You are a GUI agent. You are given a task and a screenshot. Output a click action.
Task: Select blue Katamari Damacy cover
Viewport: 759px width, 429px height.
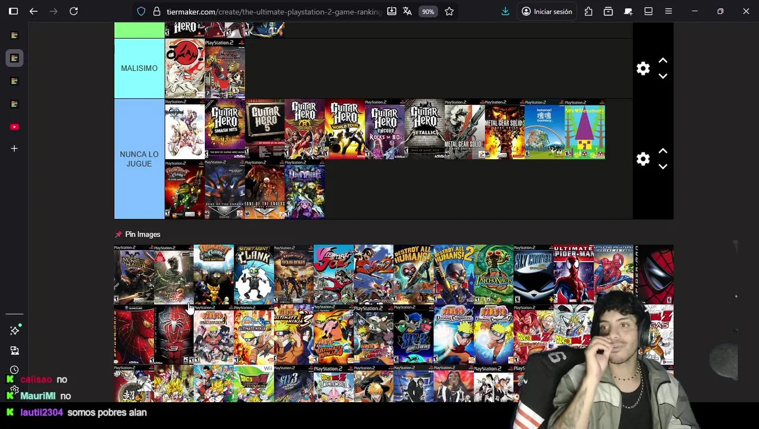[x=544, y=129]
